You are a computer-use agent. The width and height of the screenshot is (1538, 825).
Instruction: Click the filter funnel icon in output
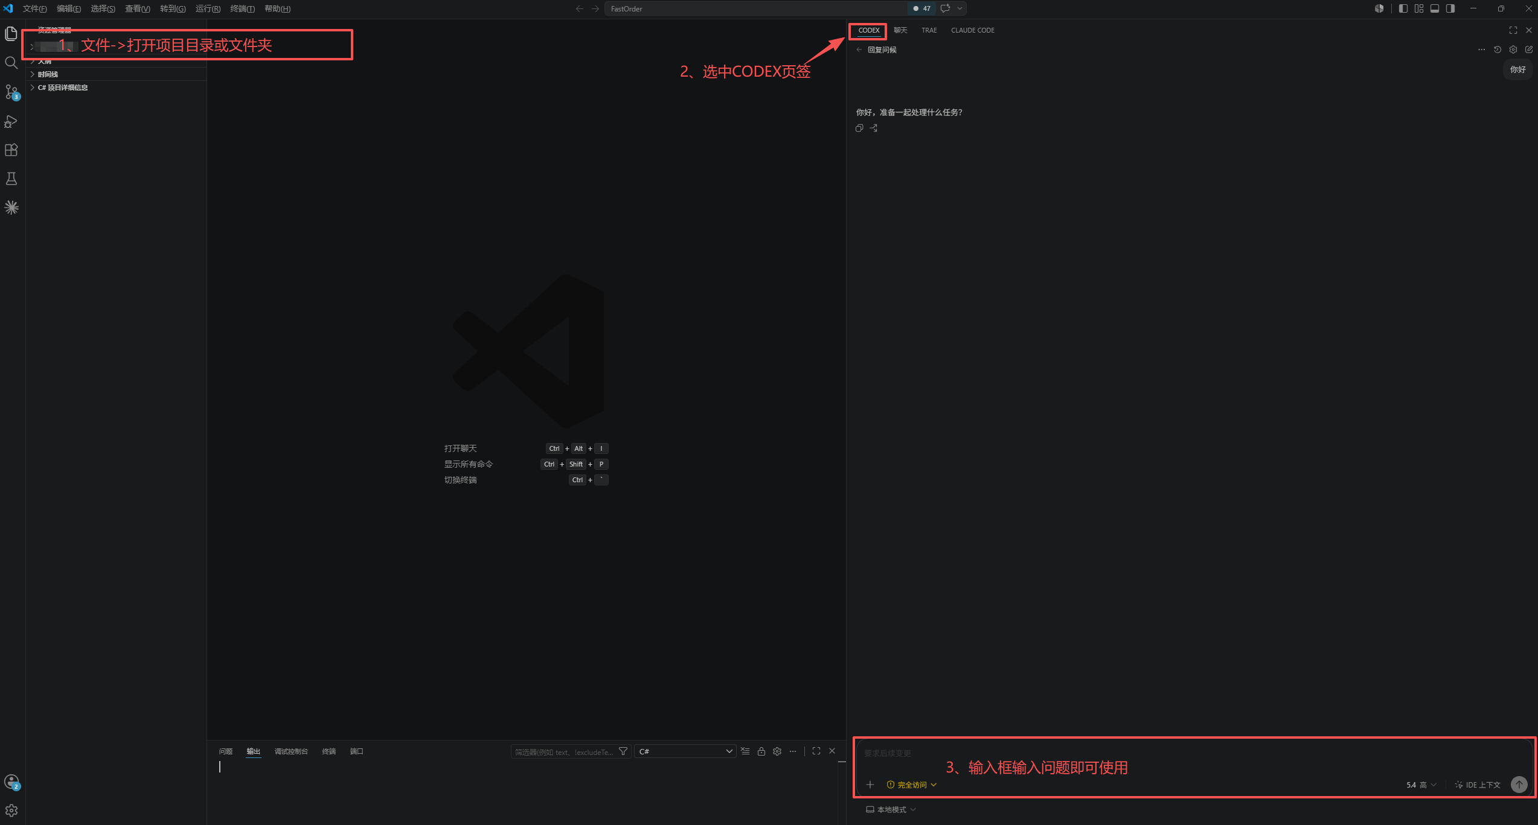(623, 751)
